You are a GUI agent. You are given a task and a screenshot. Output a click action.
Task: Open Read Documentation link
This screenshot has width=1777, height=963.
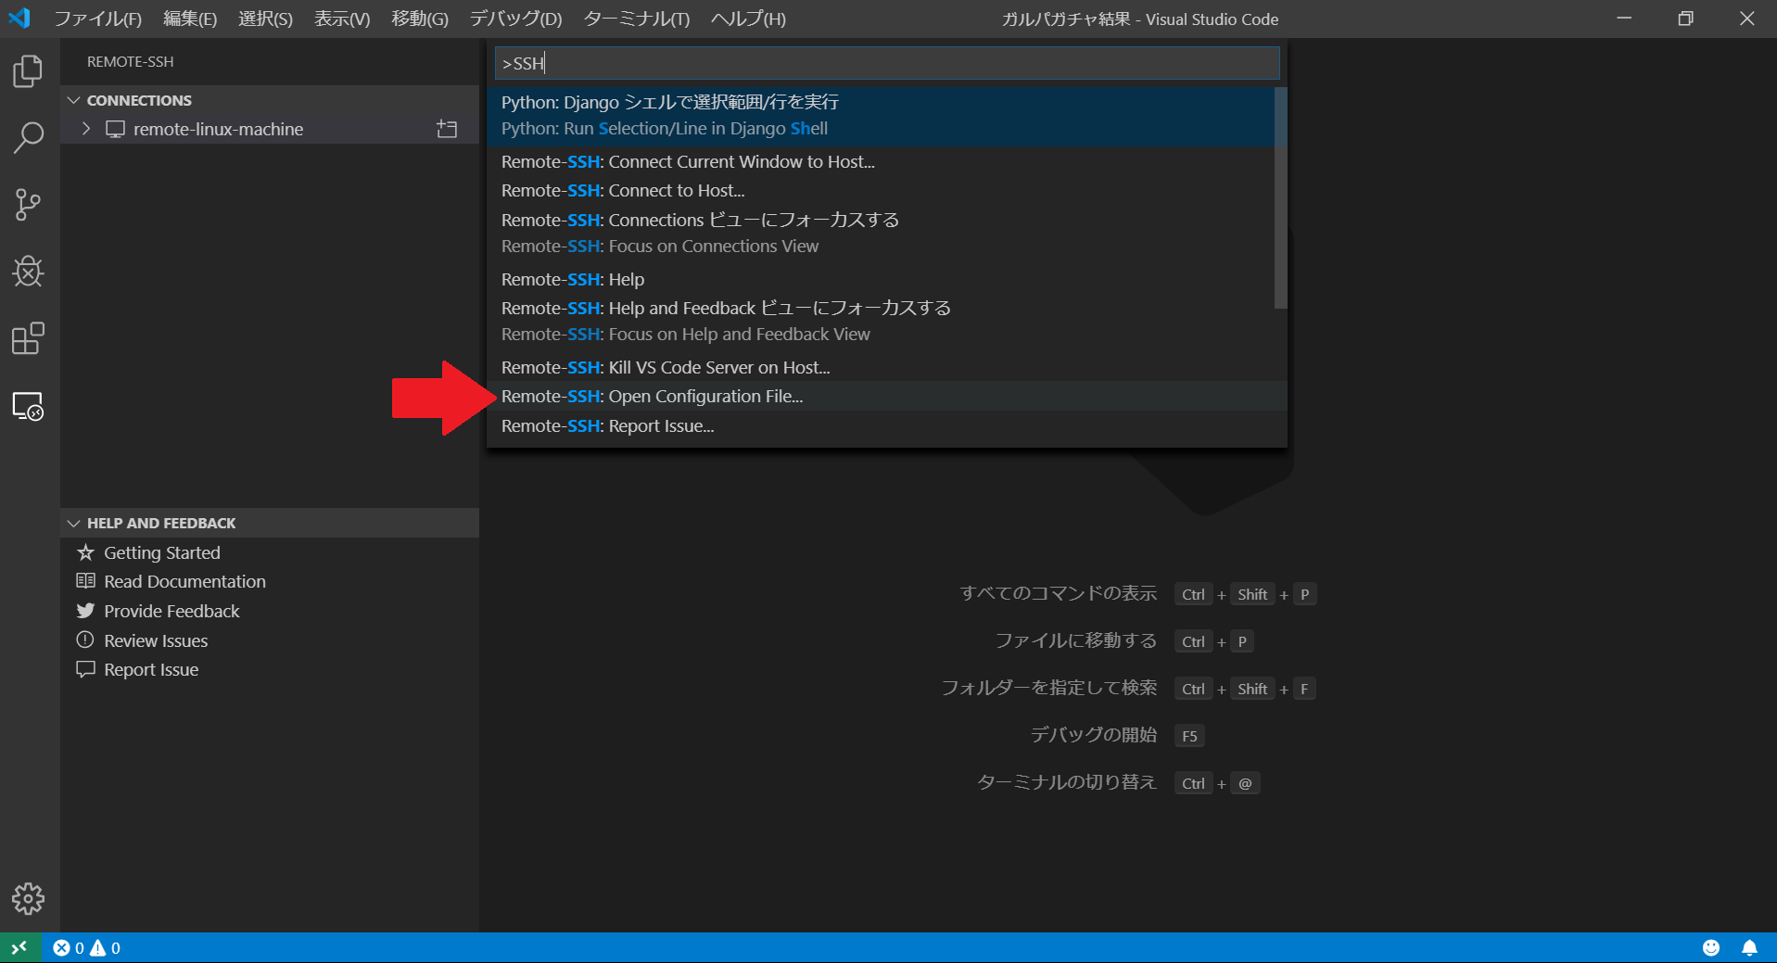(x=184, y=581)
